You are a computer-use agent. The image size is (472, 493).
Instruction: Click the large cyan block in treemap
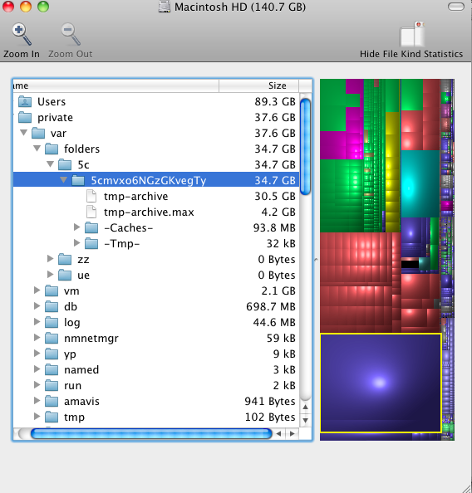420,184
